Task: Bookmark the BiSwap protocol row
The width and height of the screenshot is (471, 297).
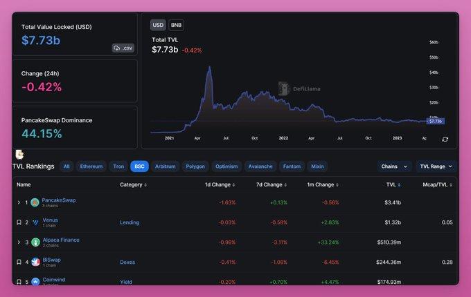Action: (x=19, y=262)
